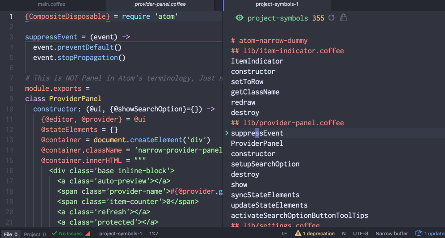This screenshot has width=445, height=238.
Task: Click the 11:7 cursor position
Action: click(x=153, y=234)
